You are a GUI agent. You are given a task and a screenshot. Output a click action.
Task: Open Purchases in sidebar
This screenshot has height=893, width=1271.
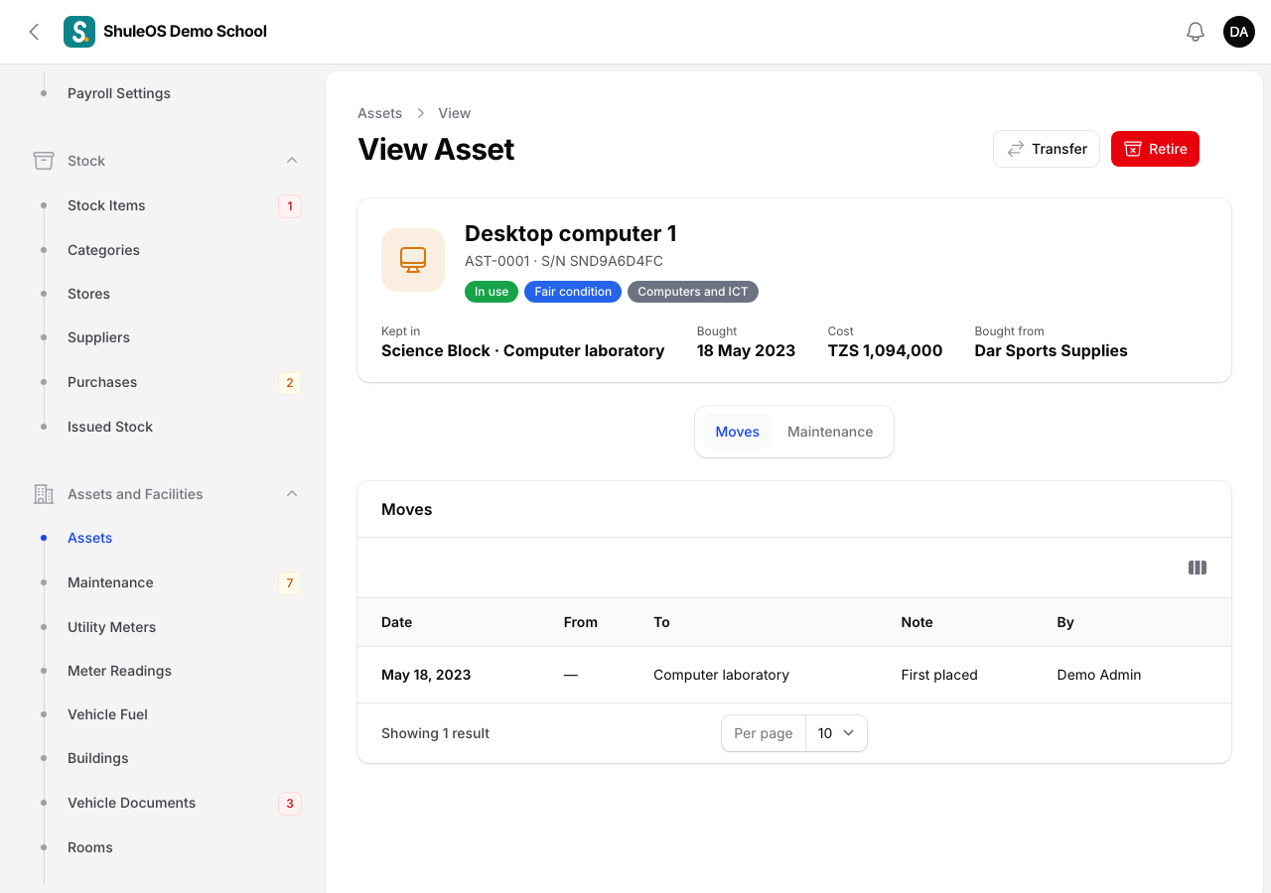[x=102, y=382]
